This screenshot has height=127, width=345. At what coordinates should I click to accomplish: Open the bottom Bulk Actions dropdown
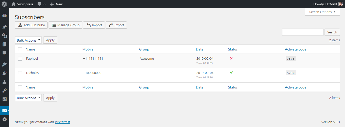[28, 98]
